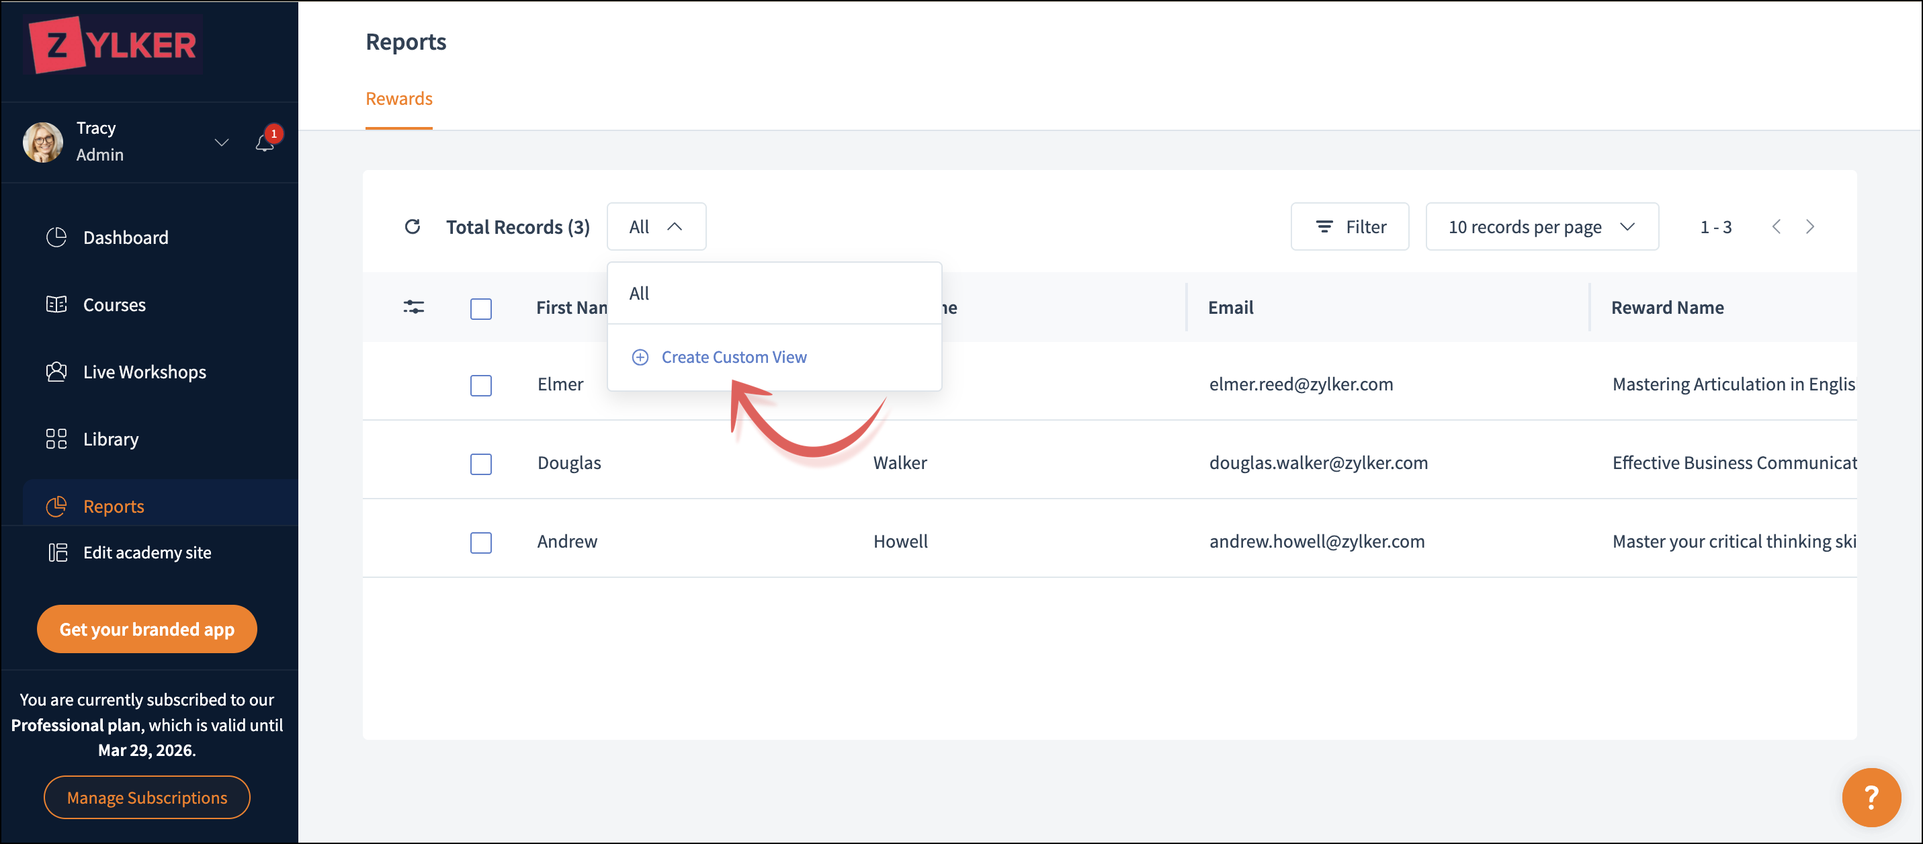Click the Filter button
This screenshot has width=1923, height=844.
[x=1349, y=226]
